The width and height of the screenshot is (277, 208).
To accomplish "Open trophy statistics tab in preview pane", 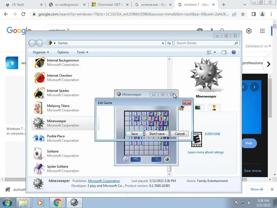I will [x=214, y=108].
